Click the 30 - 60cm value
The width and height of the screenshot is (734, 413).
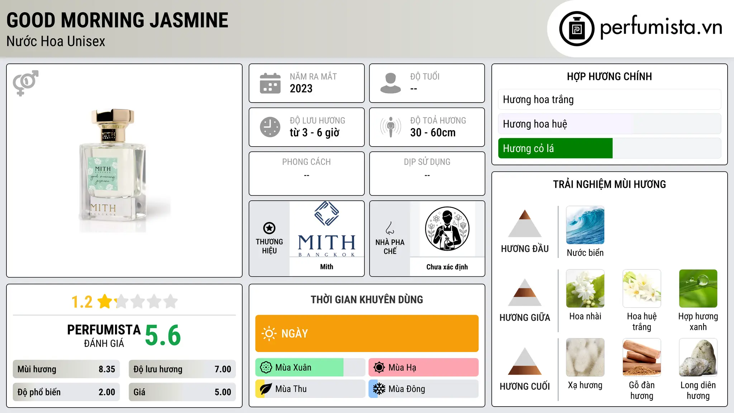pos(433,133)
